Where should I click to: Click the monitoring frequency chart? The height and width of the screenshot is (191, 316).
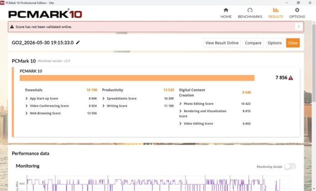153,183
